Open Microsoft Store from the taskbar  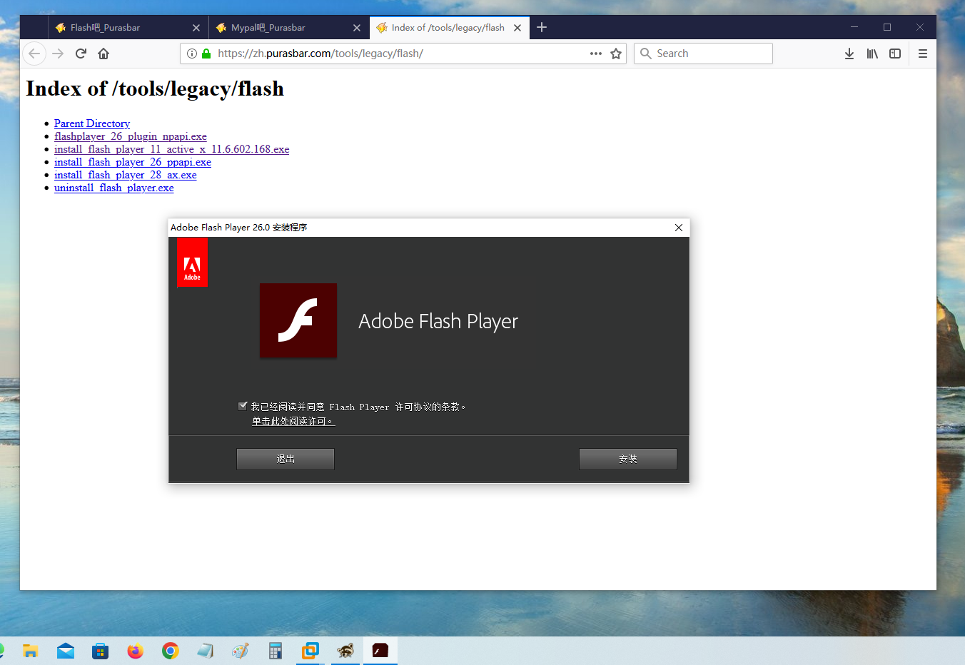coord(101,651)
